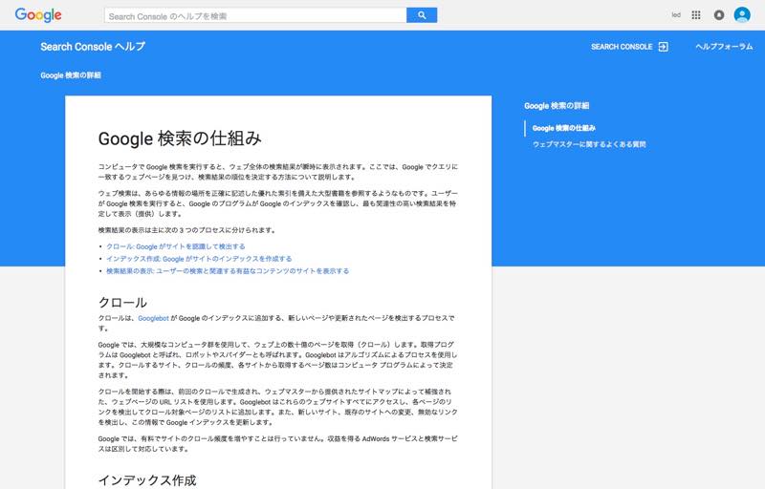Click text 検索結果の表示は主に次の３つのプロセスに分けられます
The image size is (765, 489).
tap(187, 230)
